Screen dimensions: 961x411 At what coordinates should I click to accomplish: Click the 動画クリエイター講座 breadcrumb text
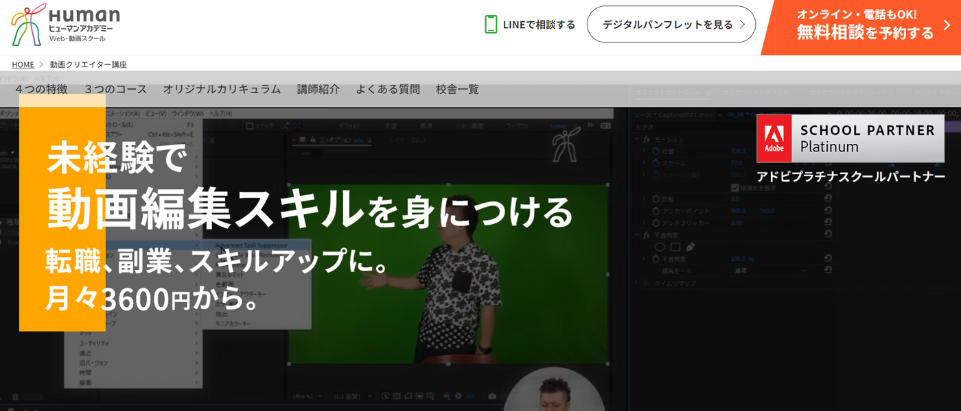click(88, 64)
